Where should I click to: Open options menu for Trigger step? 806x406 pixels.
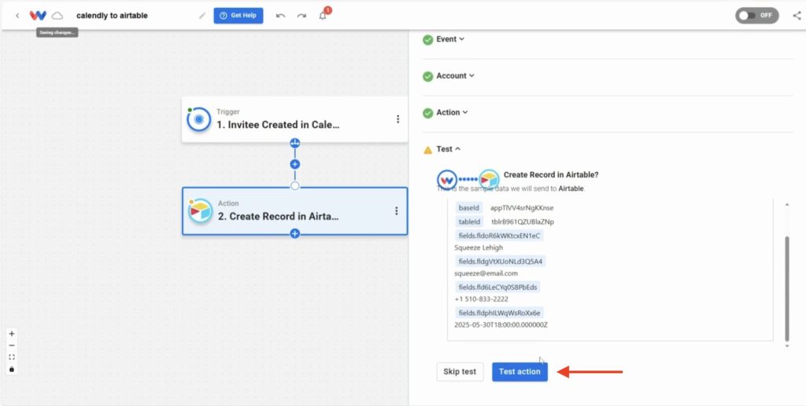(x=397, y=119)
